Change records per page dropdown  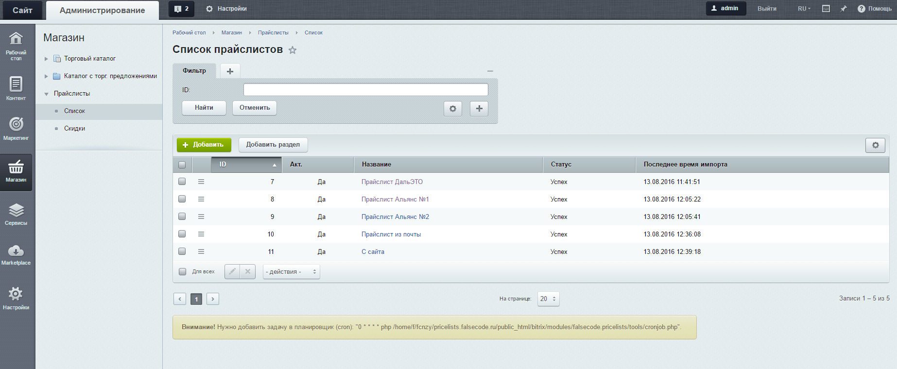pyautogui.click(x=548, y=299)
